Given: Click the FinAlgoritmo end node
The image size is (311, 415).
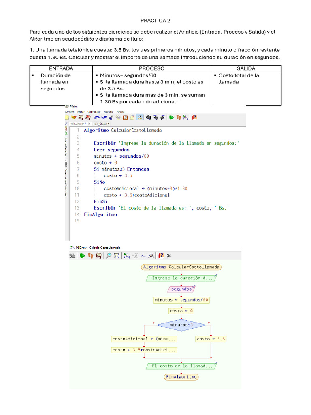Looking at the screenshot, I should (181, 377).
